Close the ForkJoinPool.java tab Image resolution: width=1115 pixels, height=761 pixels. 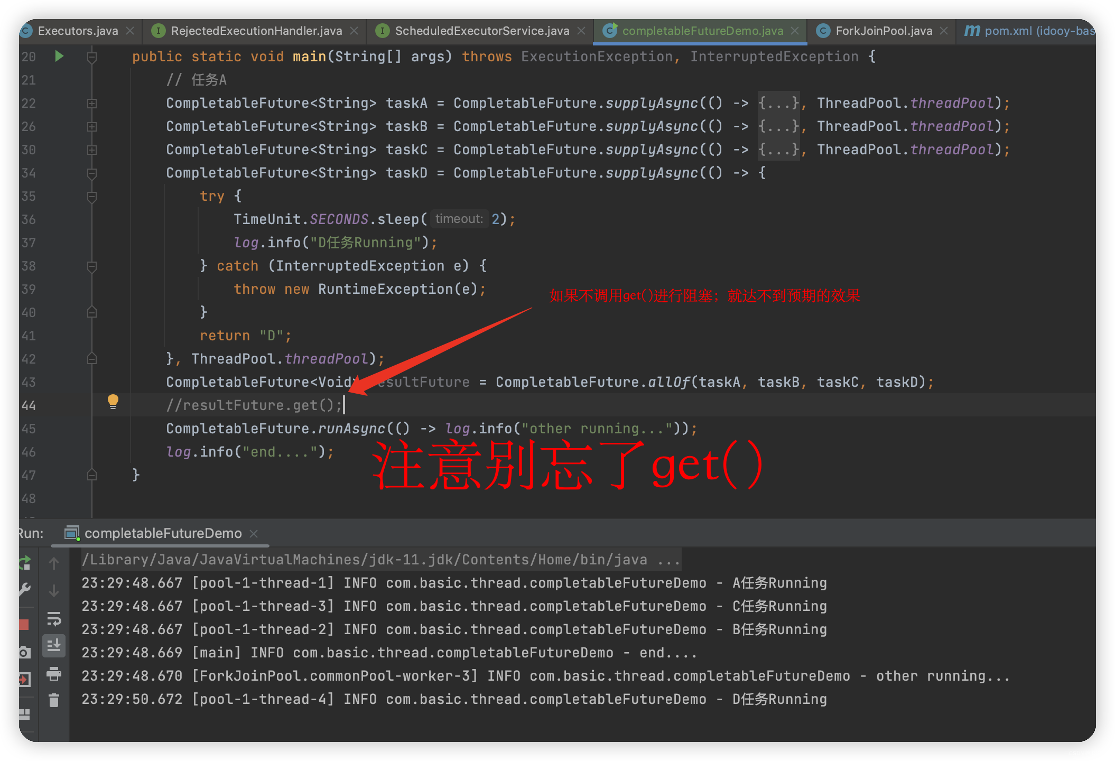[x=944, y=31]
